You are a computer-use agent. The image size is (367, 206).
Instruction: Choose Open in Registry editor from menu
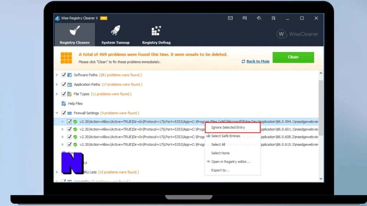tap(233, 162)
